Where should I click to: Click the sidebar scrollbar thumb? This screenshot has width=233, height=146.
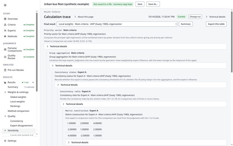point(37,52)
